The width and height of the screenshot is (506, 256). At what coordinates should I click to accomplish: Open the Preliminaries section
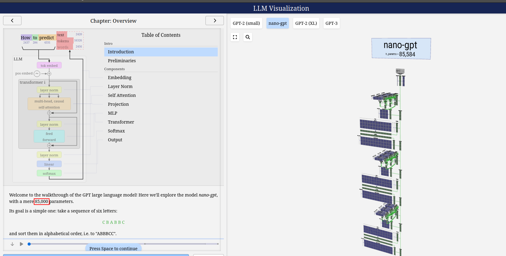tap(161, 61)
